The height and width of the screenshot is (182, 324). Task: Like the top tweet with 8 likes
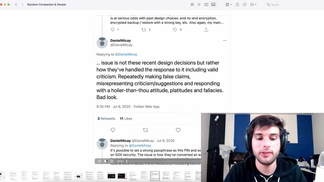(x=175, y=30)
